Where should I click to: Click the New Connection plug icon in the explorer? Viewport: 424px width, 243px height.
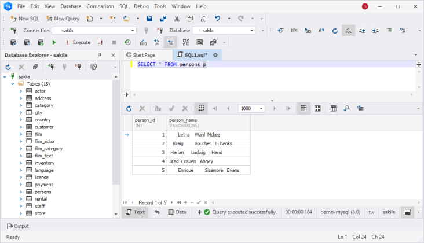51,67
